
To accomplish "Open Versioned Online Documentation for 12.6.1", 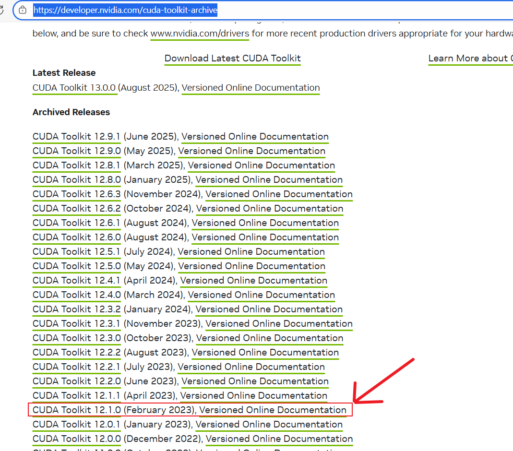I will point(265,223).
